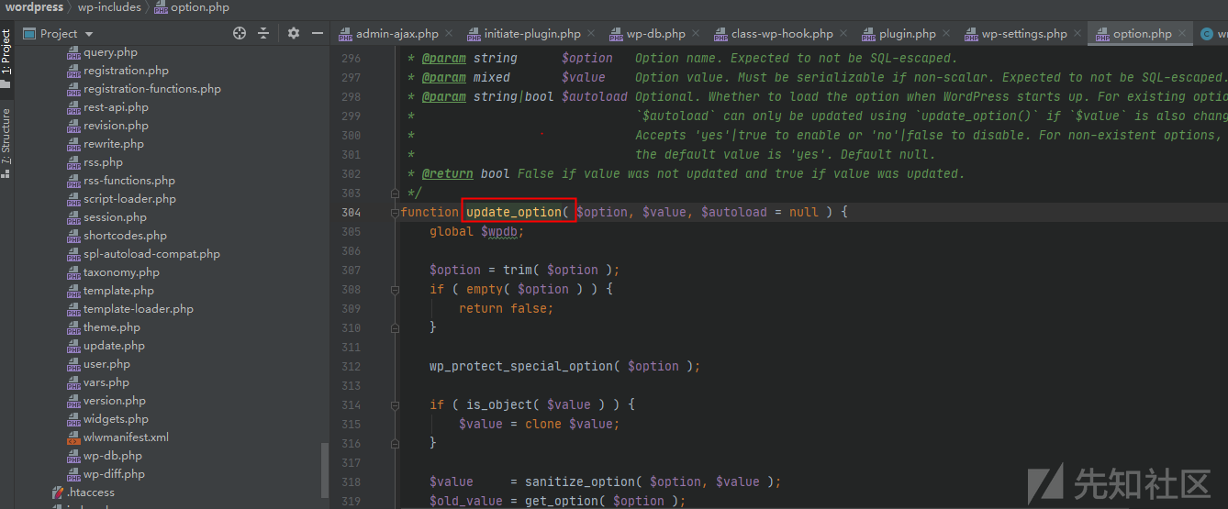Screen dimensions: 1228x509
Task: Click the locate current file crosshair icon
Action: pyautogui.click(x=240, y=33)
